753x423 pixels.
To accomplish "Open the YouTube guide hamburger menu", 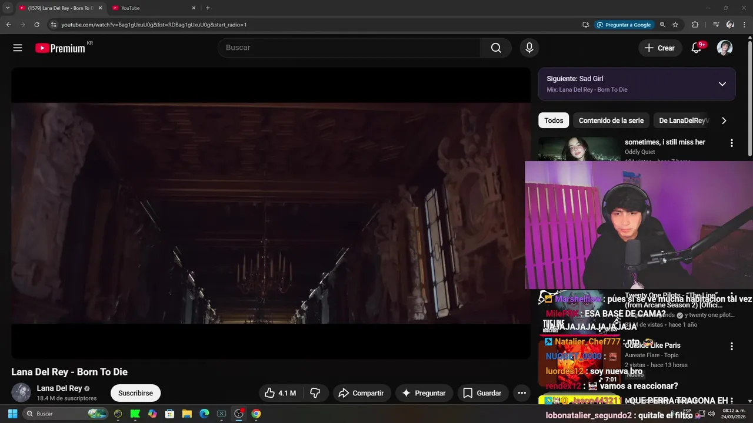I will click(x=18, y=48).
